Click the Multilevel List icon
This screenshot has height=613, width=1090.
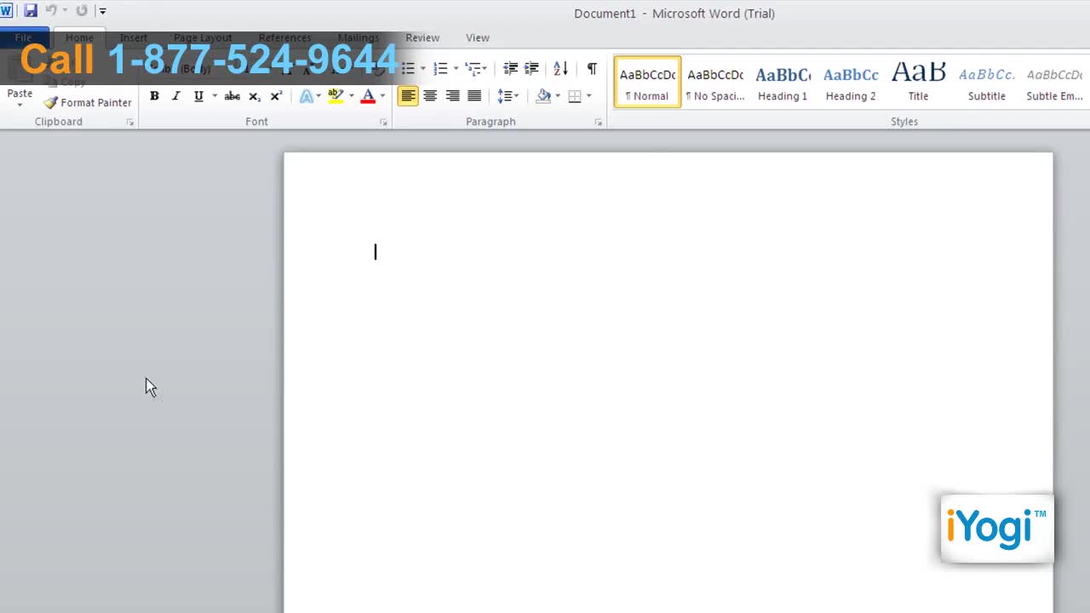pos(473,68)
